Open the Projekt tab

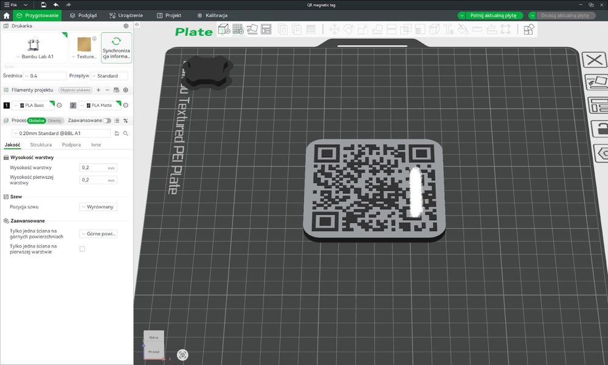(x=169, y=16)
